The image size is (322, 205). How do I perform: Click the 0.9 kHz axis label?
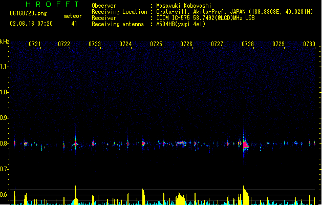tap(4, 118)
